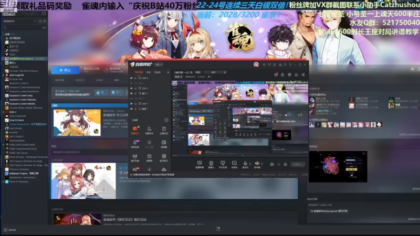Mute the microphone in 直播伴侣

point(245,163)
